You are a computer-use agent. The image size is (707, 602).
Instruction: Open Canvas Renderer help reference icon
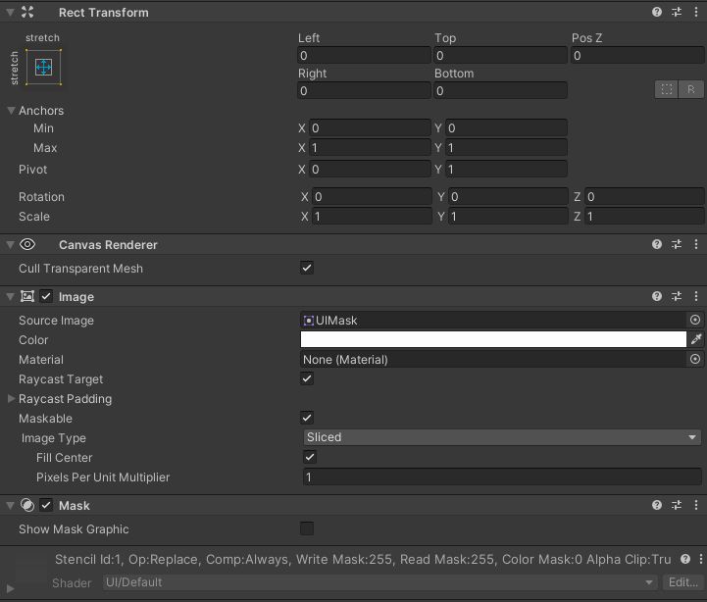657,244
